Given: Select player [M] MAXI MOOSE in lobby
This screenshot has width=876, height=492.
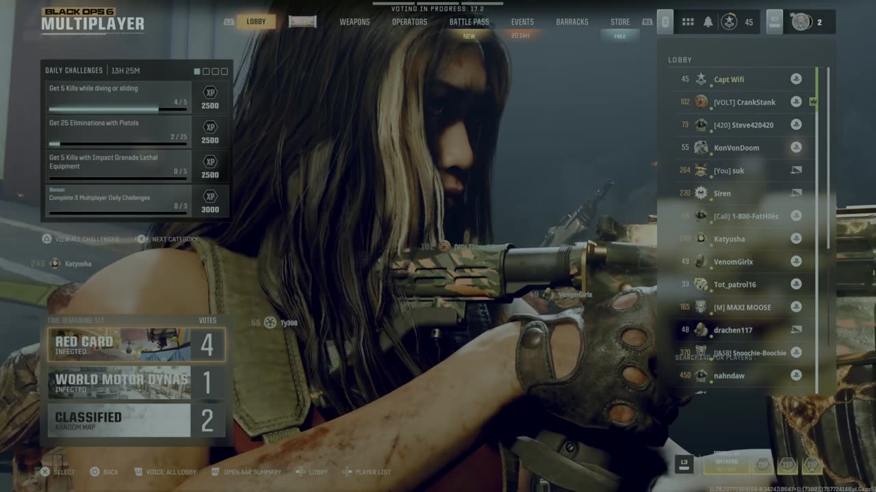Looking at the screenshot, I should point(743,307).
